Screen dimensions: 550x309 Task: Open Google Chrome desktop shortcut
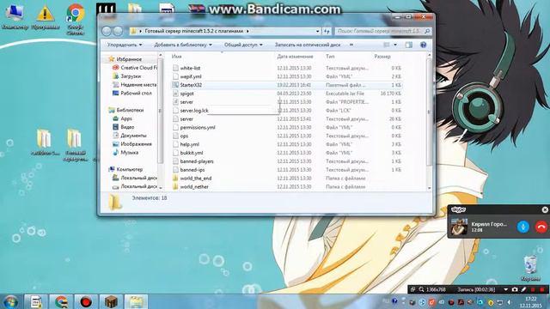tap(75, 19)
